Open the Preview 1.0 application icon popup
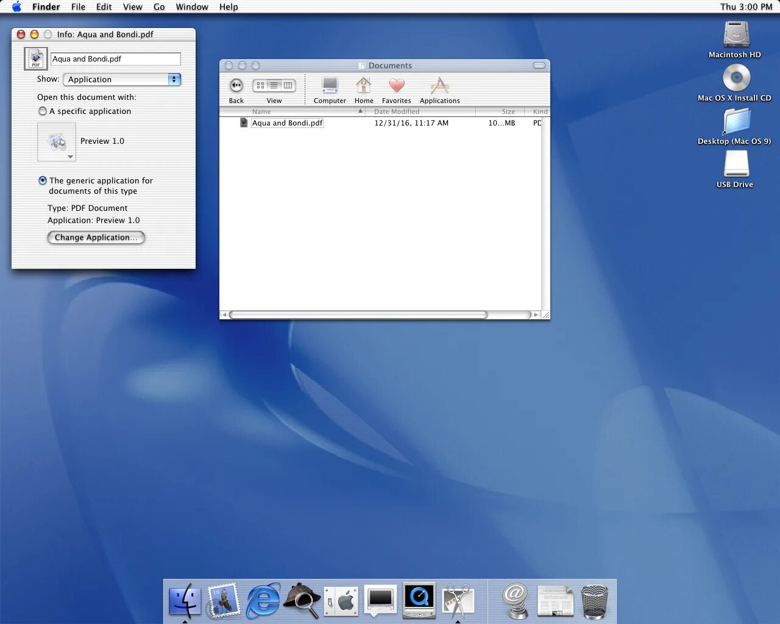Screen dimensions: 780x624 coord(57,142)
